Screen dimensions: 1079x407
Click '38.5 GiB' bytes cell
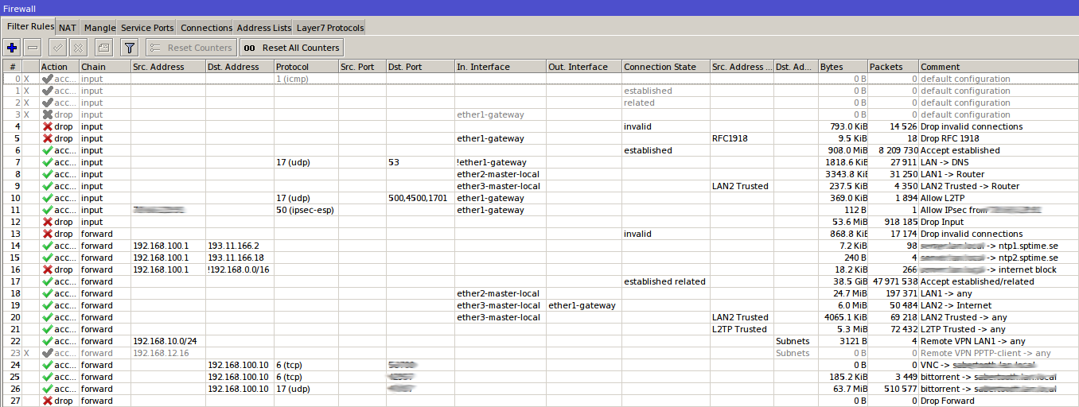(x=843, y=281)
